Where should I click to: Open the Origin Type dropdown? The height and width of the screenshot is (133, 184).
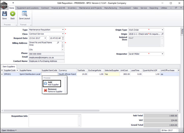[163, 30]
